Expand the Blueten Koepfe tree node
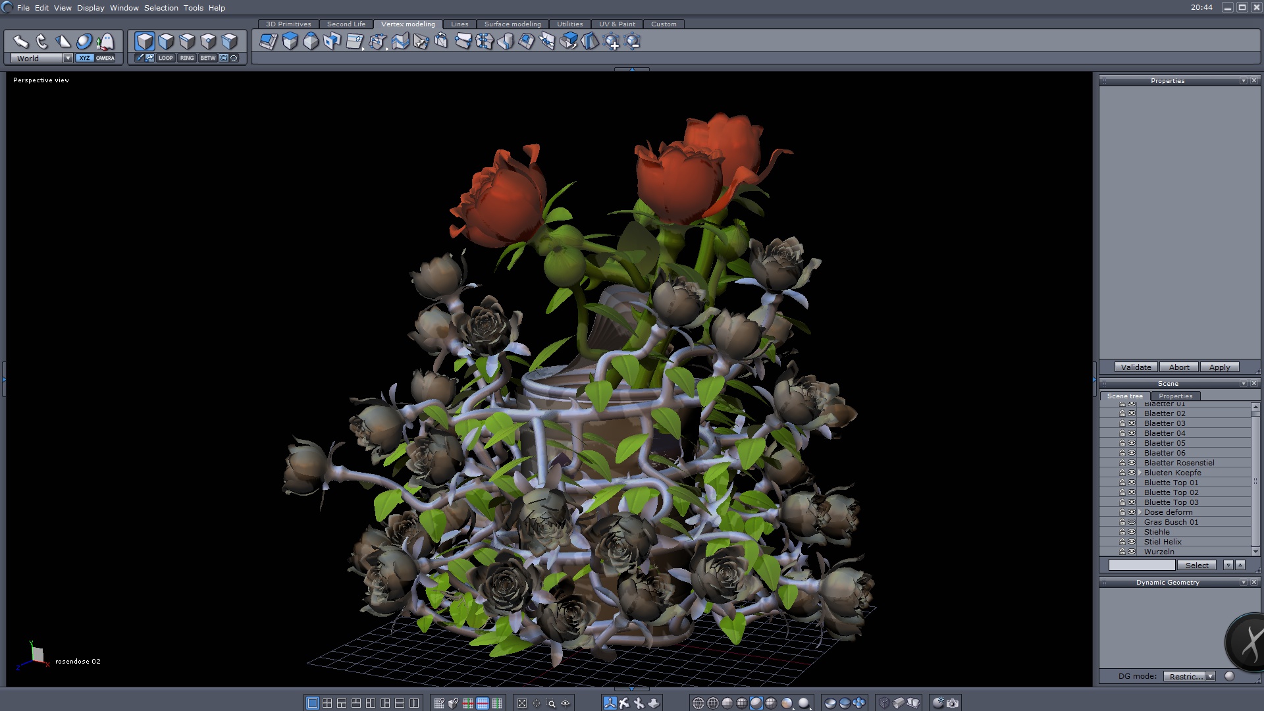This screenshot has height=711, width=1264. click(1140, 473)
